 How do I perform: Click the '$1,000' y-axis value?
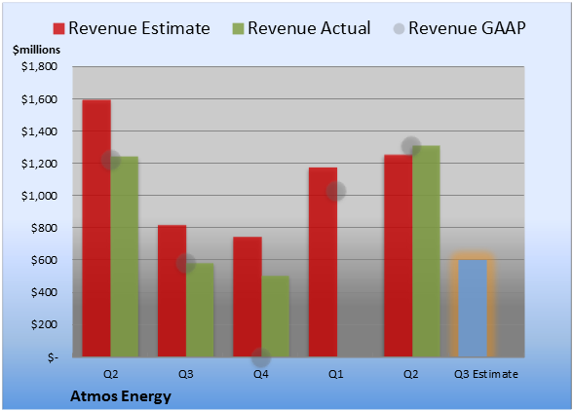point(39,196)
